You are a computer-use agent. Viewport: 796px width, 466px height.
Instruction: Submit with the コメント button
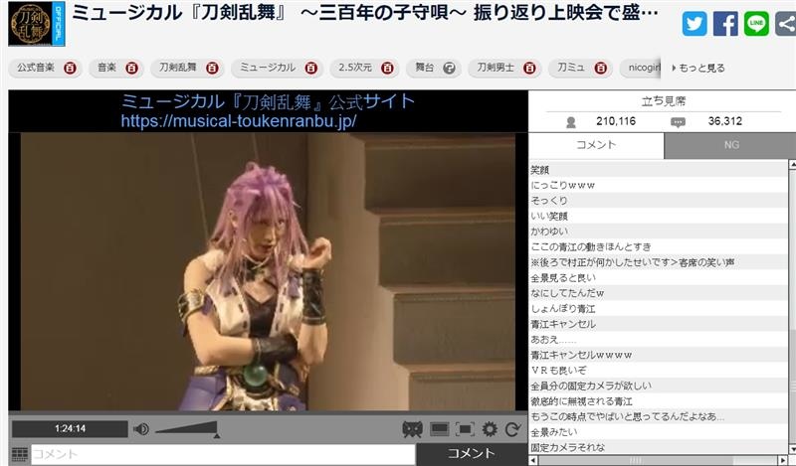[472, 454]
